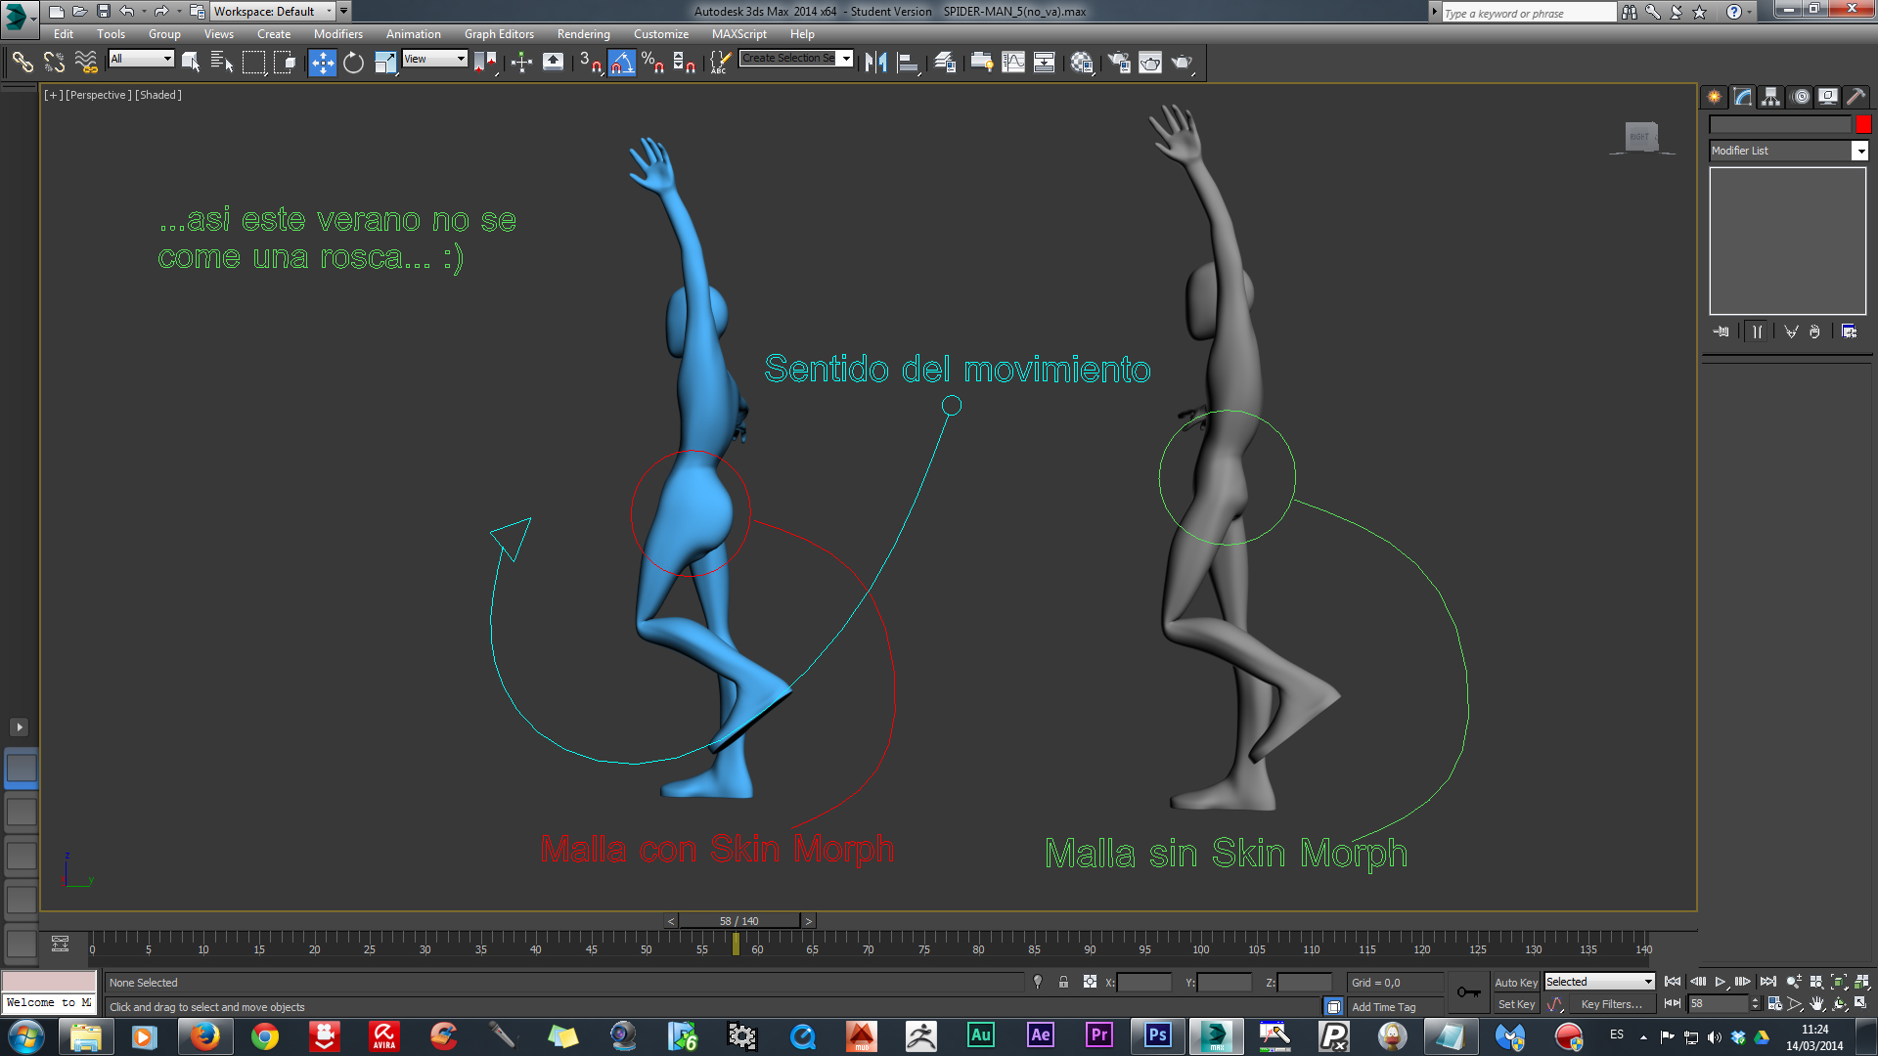
Task: Toggle Angle Snap in the toolbar
Action: coord(621,63)
